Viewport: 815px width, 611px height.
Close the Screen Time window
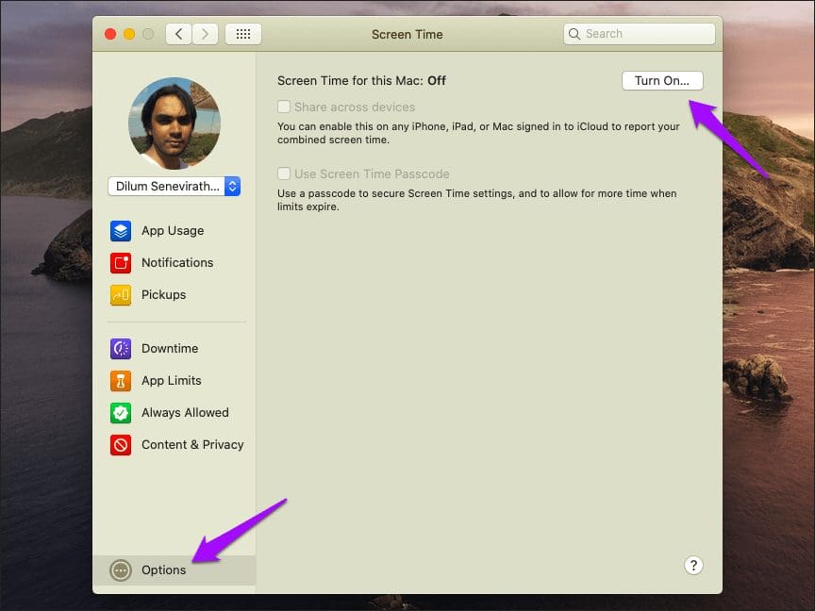110,34
